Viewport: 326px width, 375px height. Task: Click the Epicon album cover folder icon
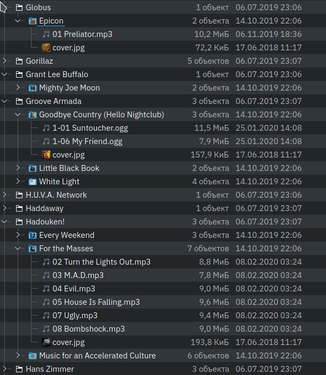tap(33, 21)
